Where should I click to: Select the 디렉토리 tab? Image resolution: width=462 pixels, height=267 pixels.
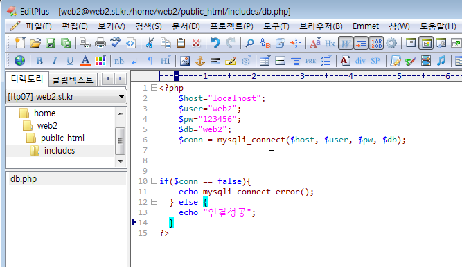point(27,79)
